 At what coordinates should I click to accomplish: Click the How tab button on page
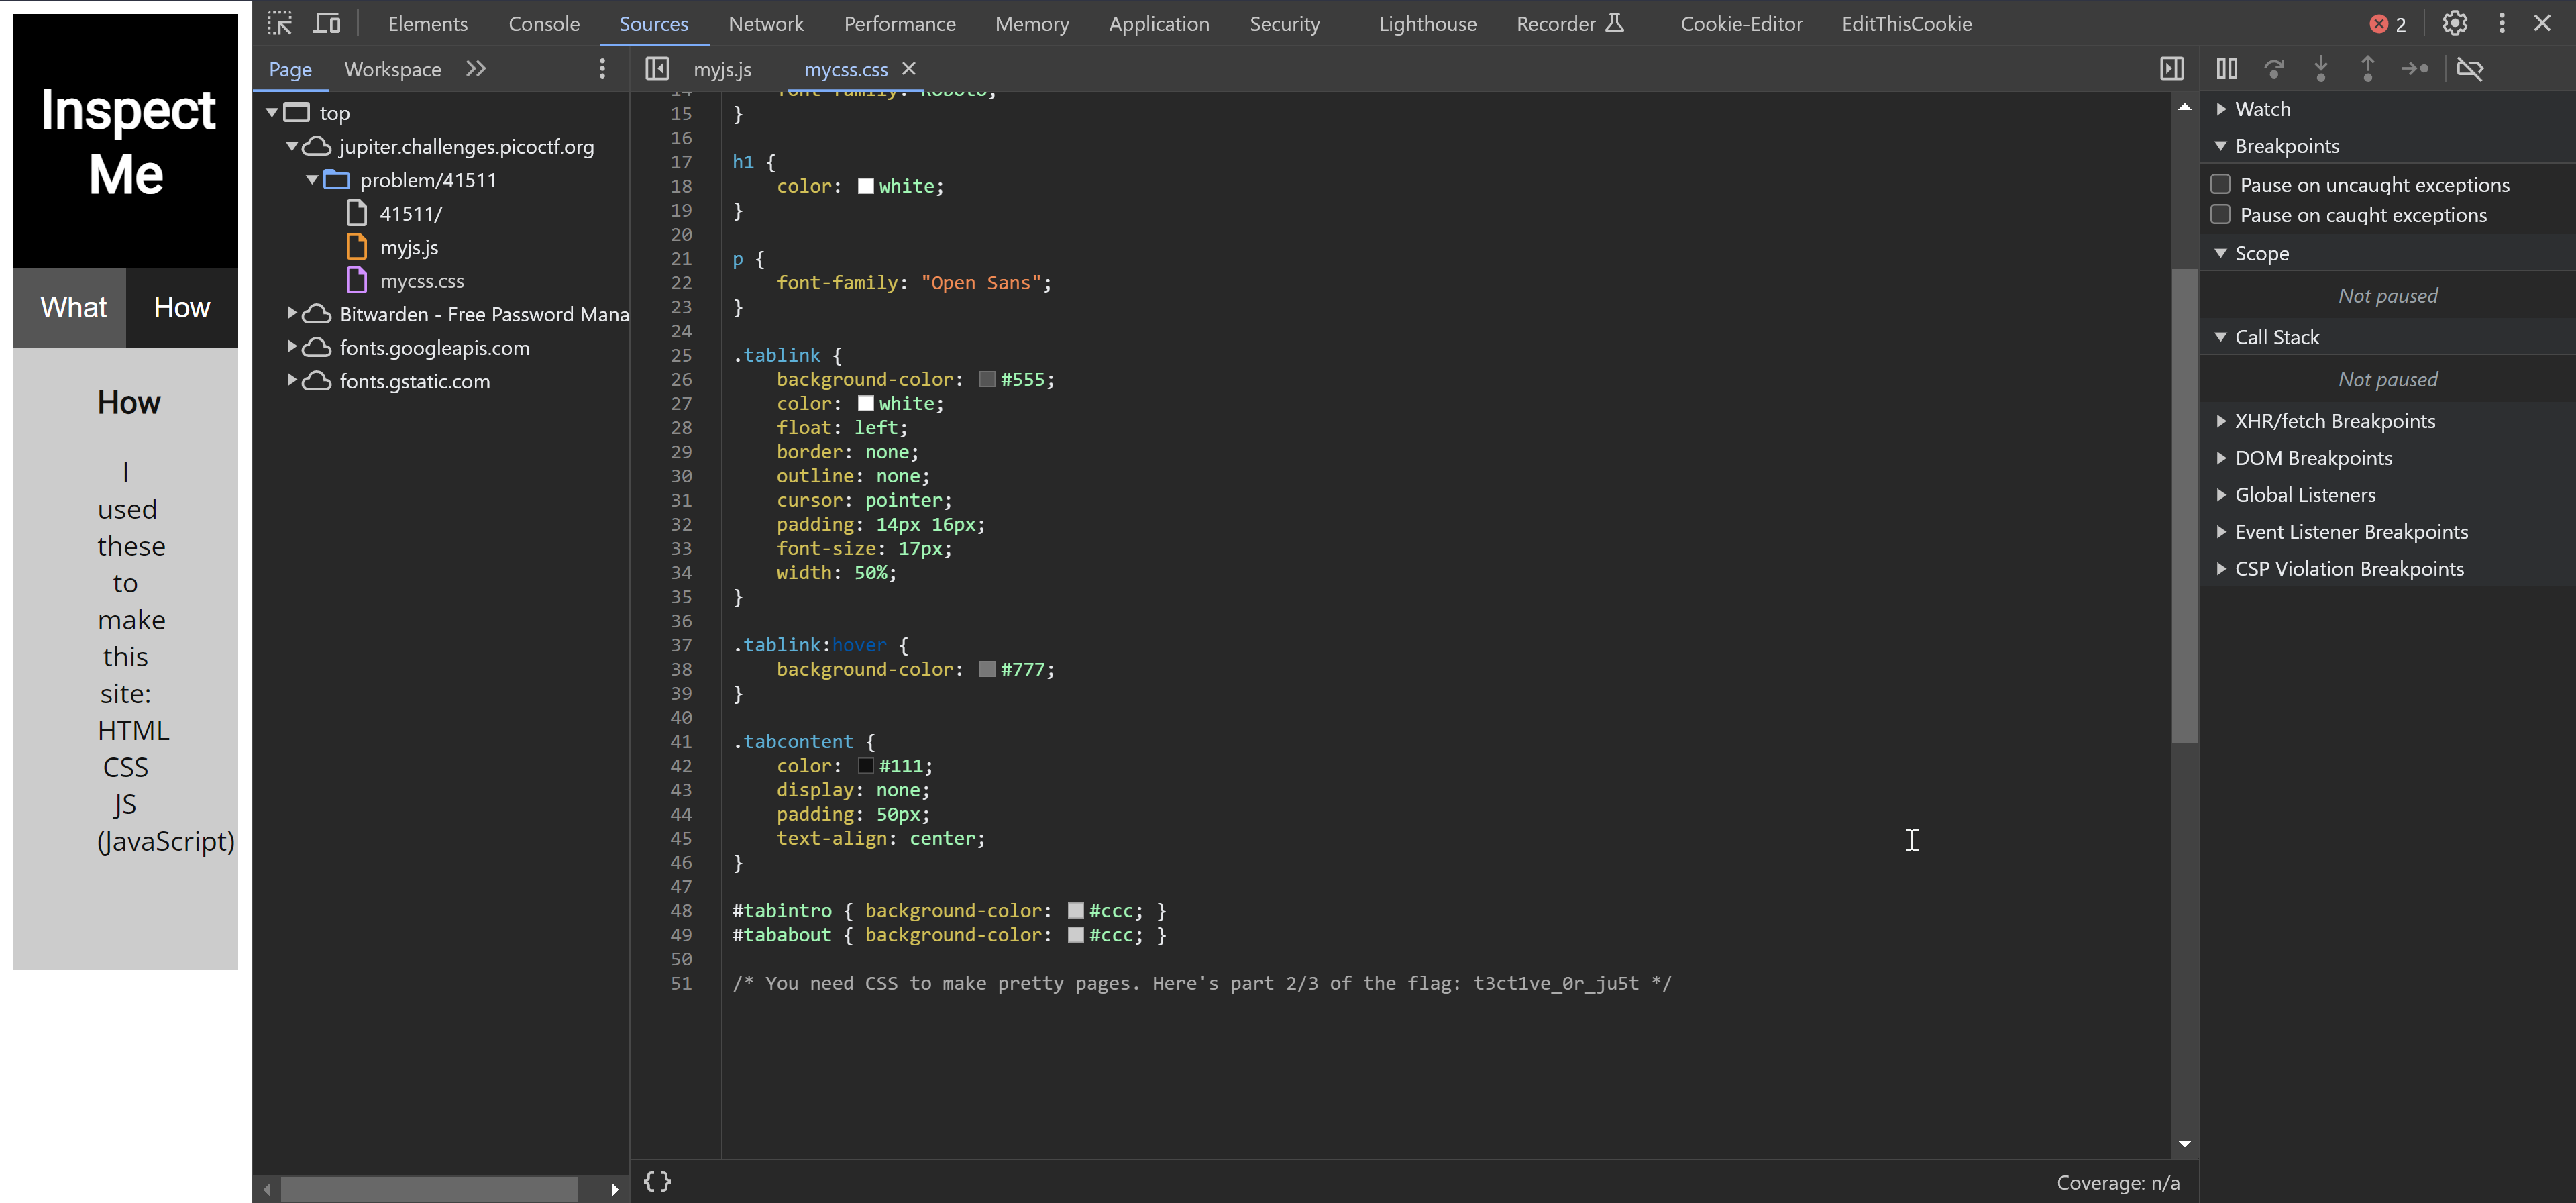tap(181, 307)
